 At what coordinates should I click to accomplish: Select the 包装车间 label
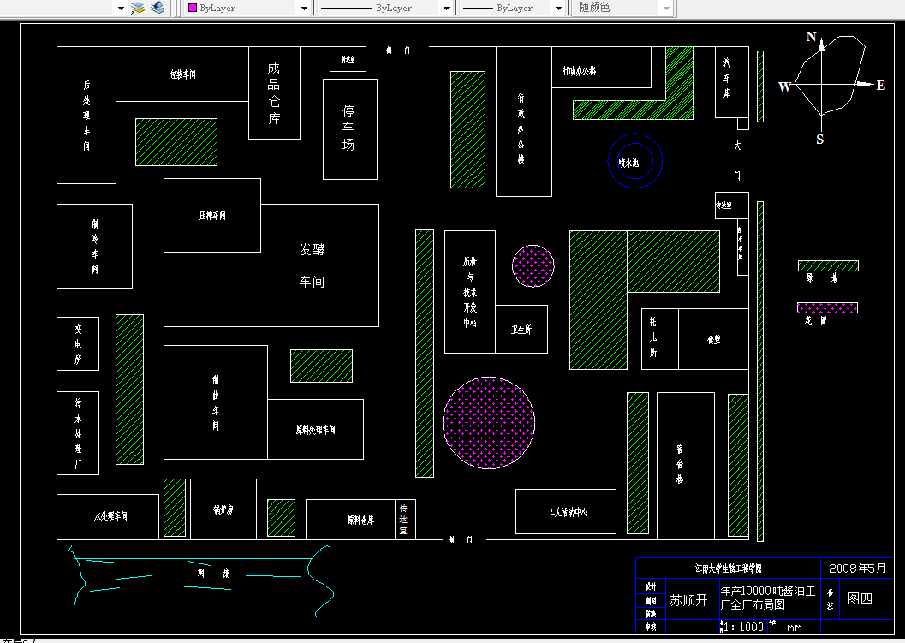point(182,74)
